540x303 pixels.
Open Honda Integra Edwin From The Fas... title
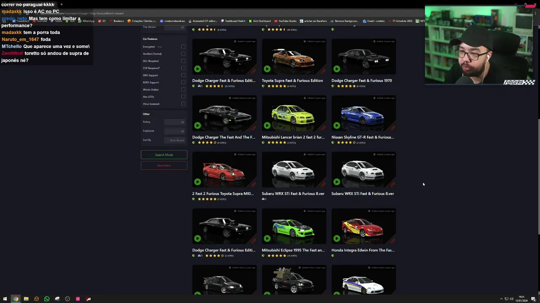pos(363,250)
